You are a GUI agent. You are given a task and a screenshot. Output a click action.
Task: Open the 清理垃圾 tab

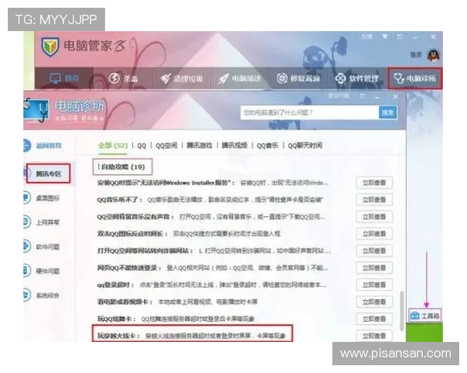[181, 78]
